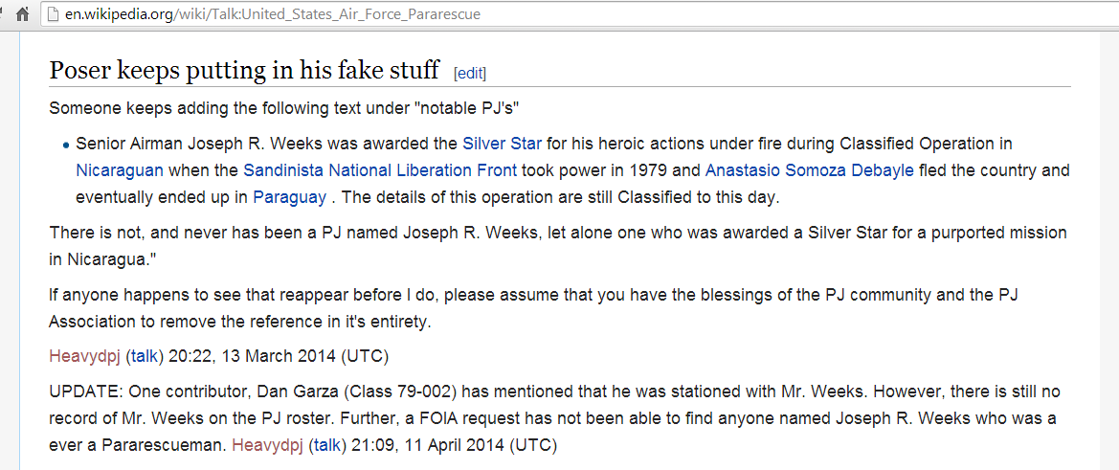Open talk link beside 20:22, 13 March 2014
This screenshot has height=470, width=1119.
click(x=145, y=357)
